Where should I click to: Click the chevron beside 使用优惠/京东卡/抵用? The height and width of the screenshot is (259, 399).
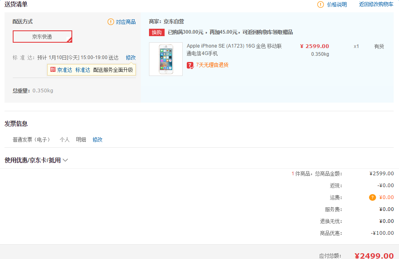tap(65, 160)
